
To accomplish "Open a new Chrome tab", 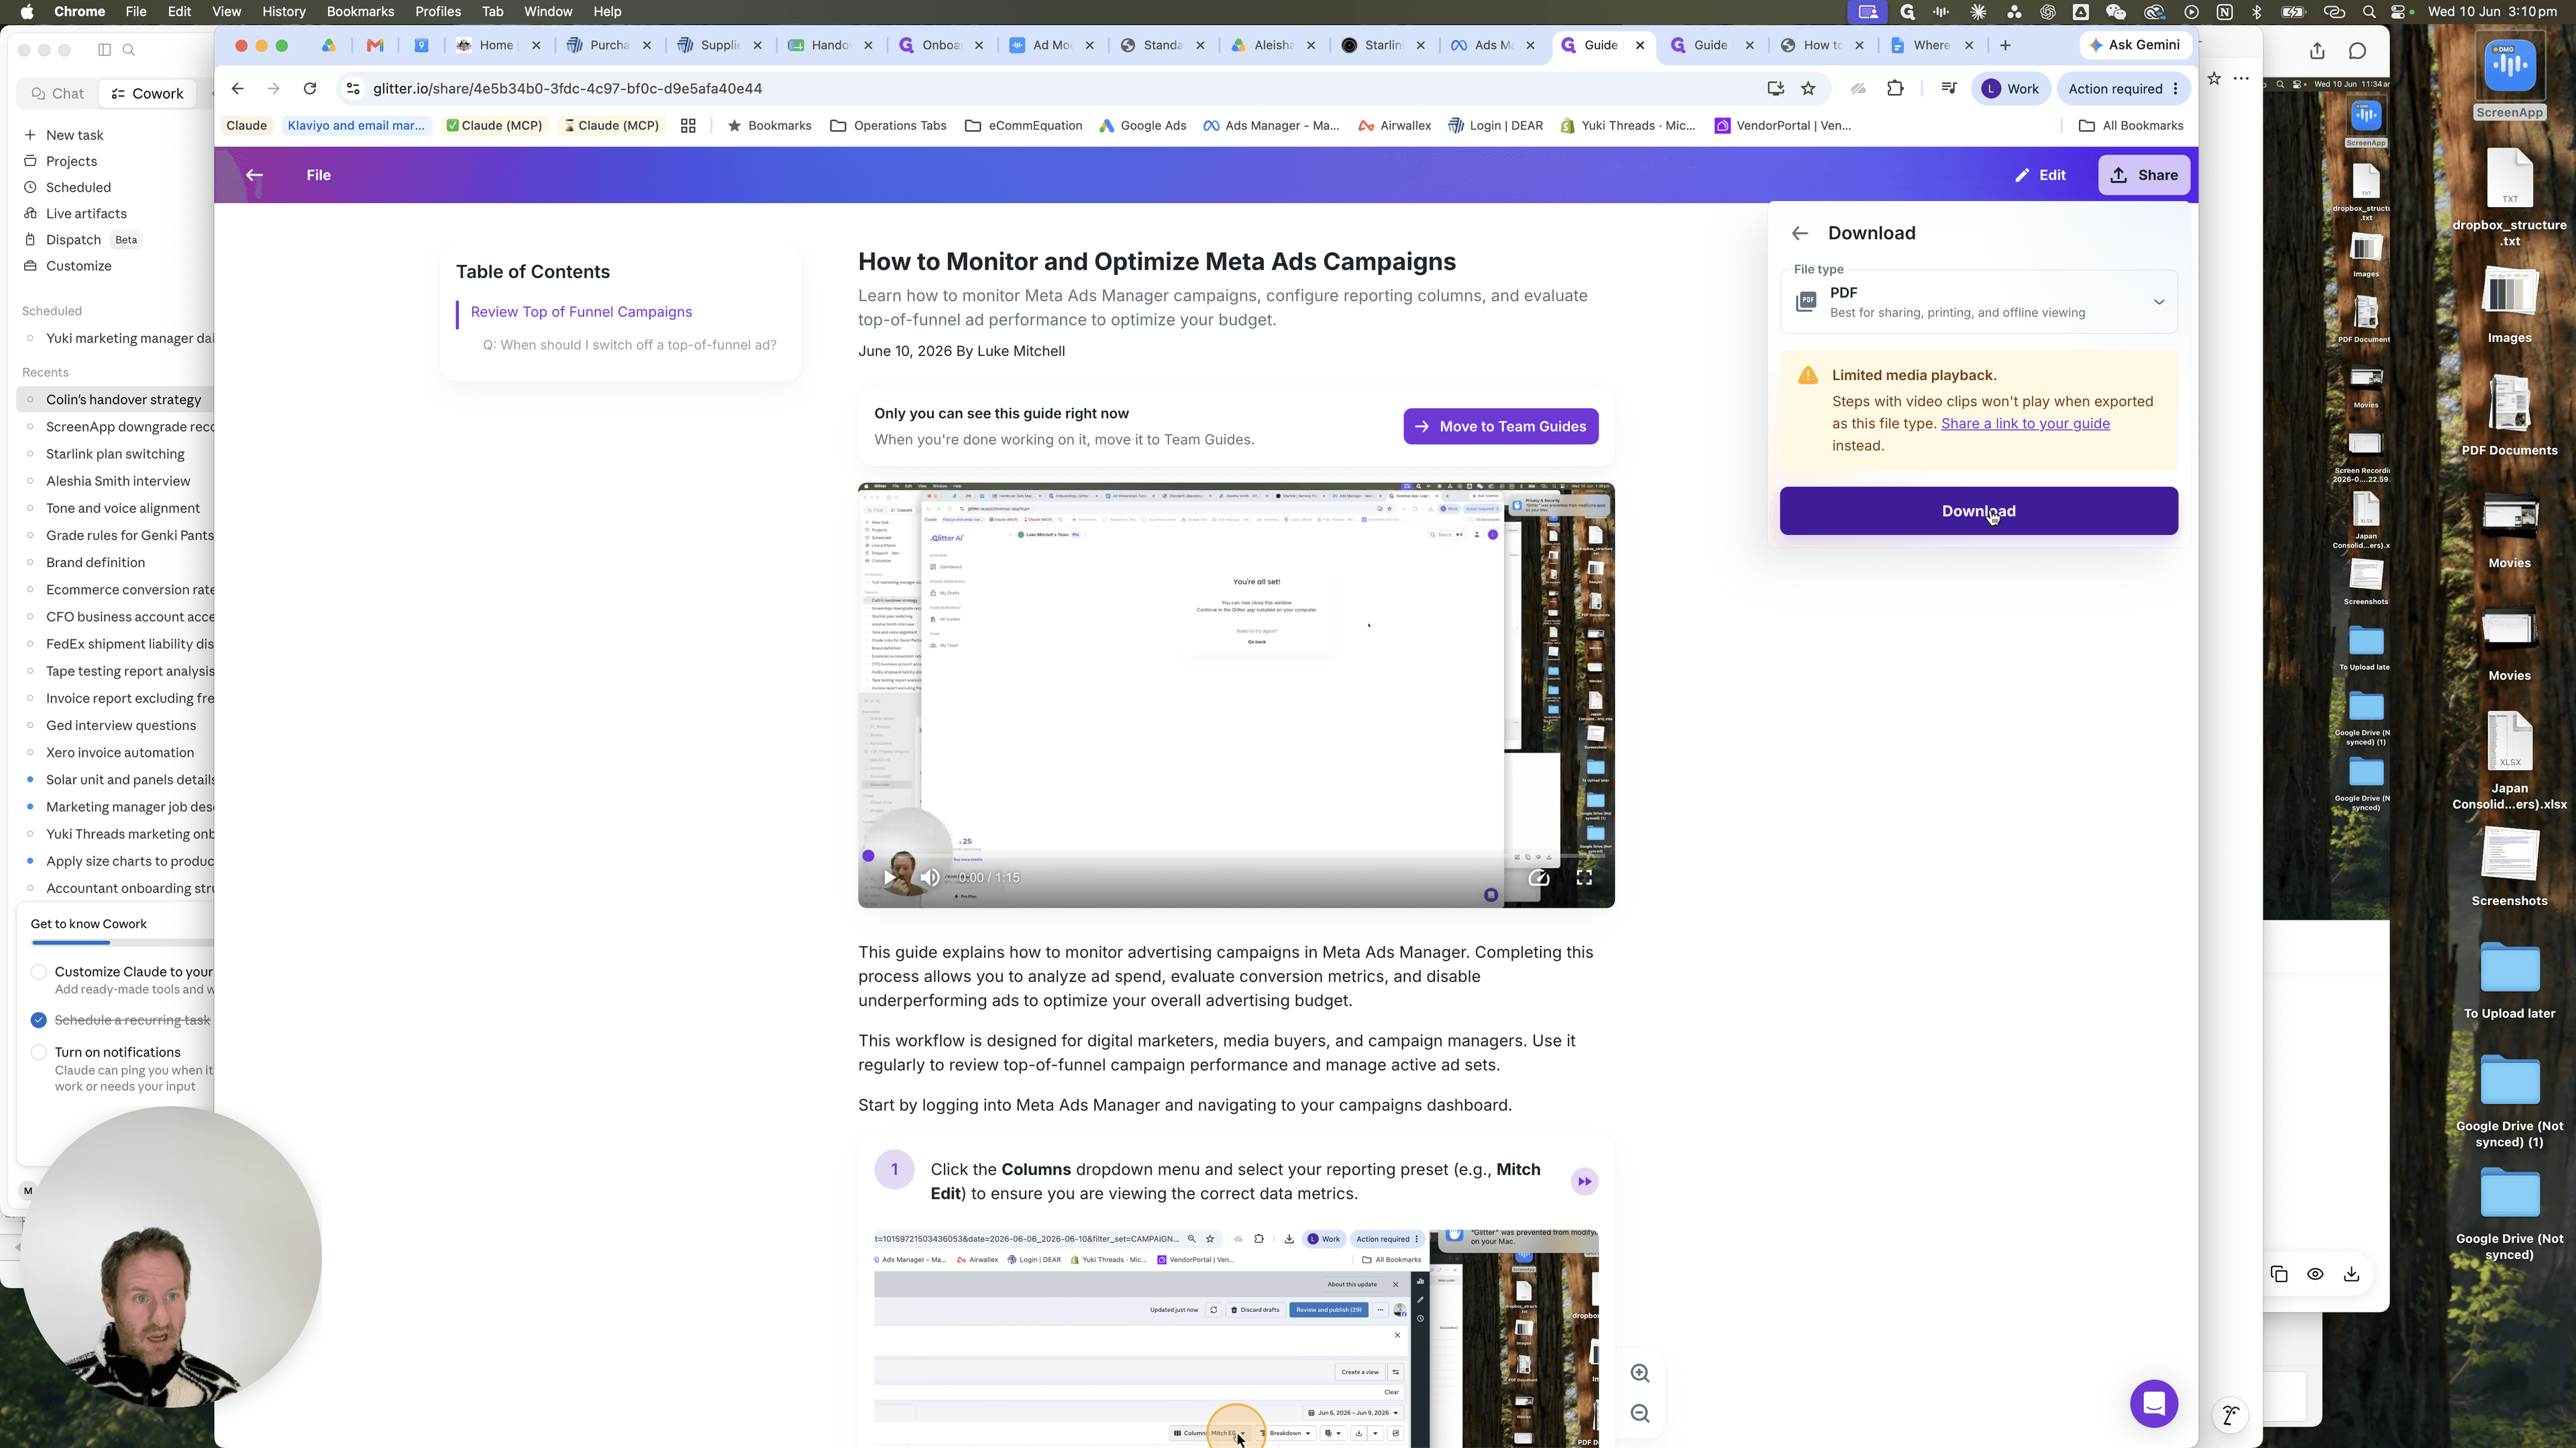I will click(2004, 45).
